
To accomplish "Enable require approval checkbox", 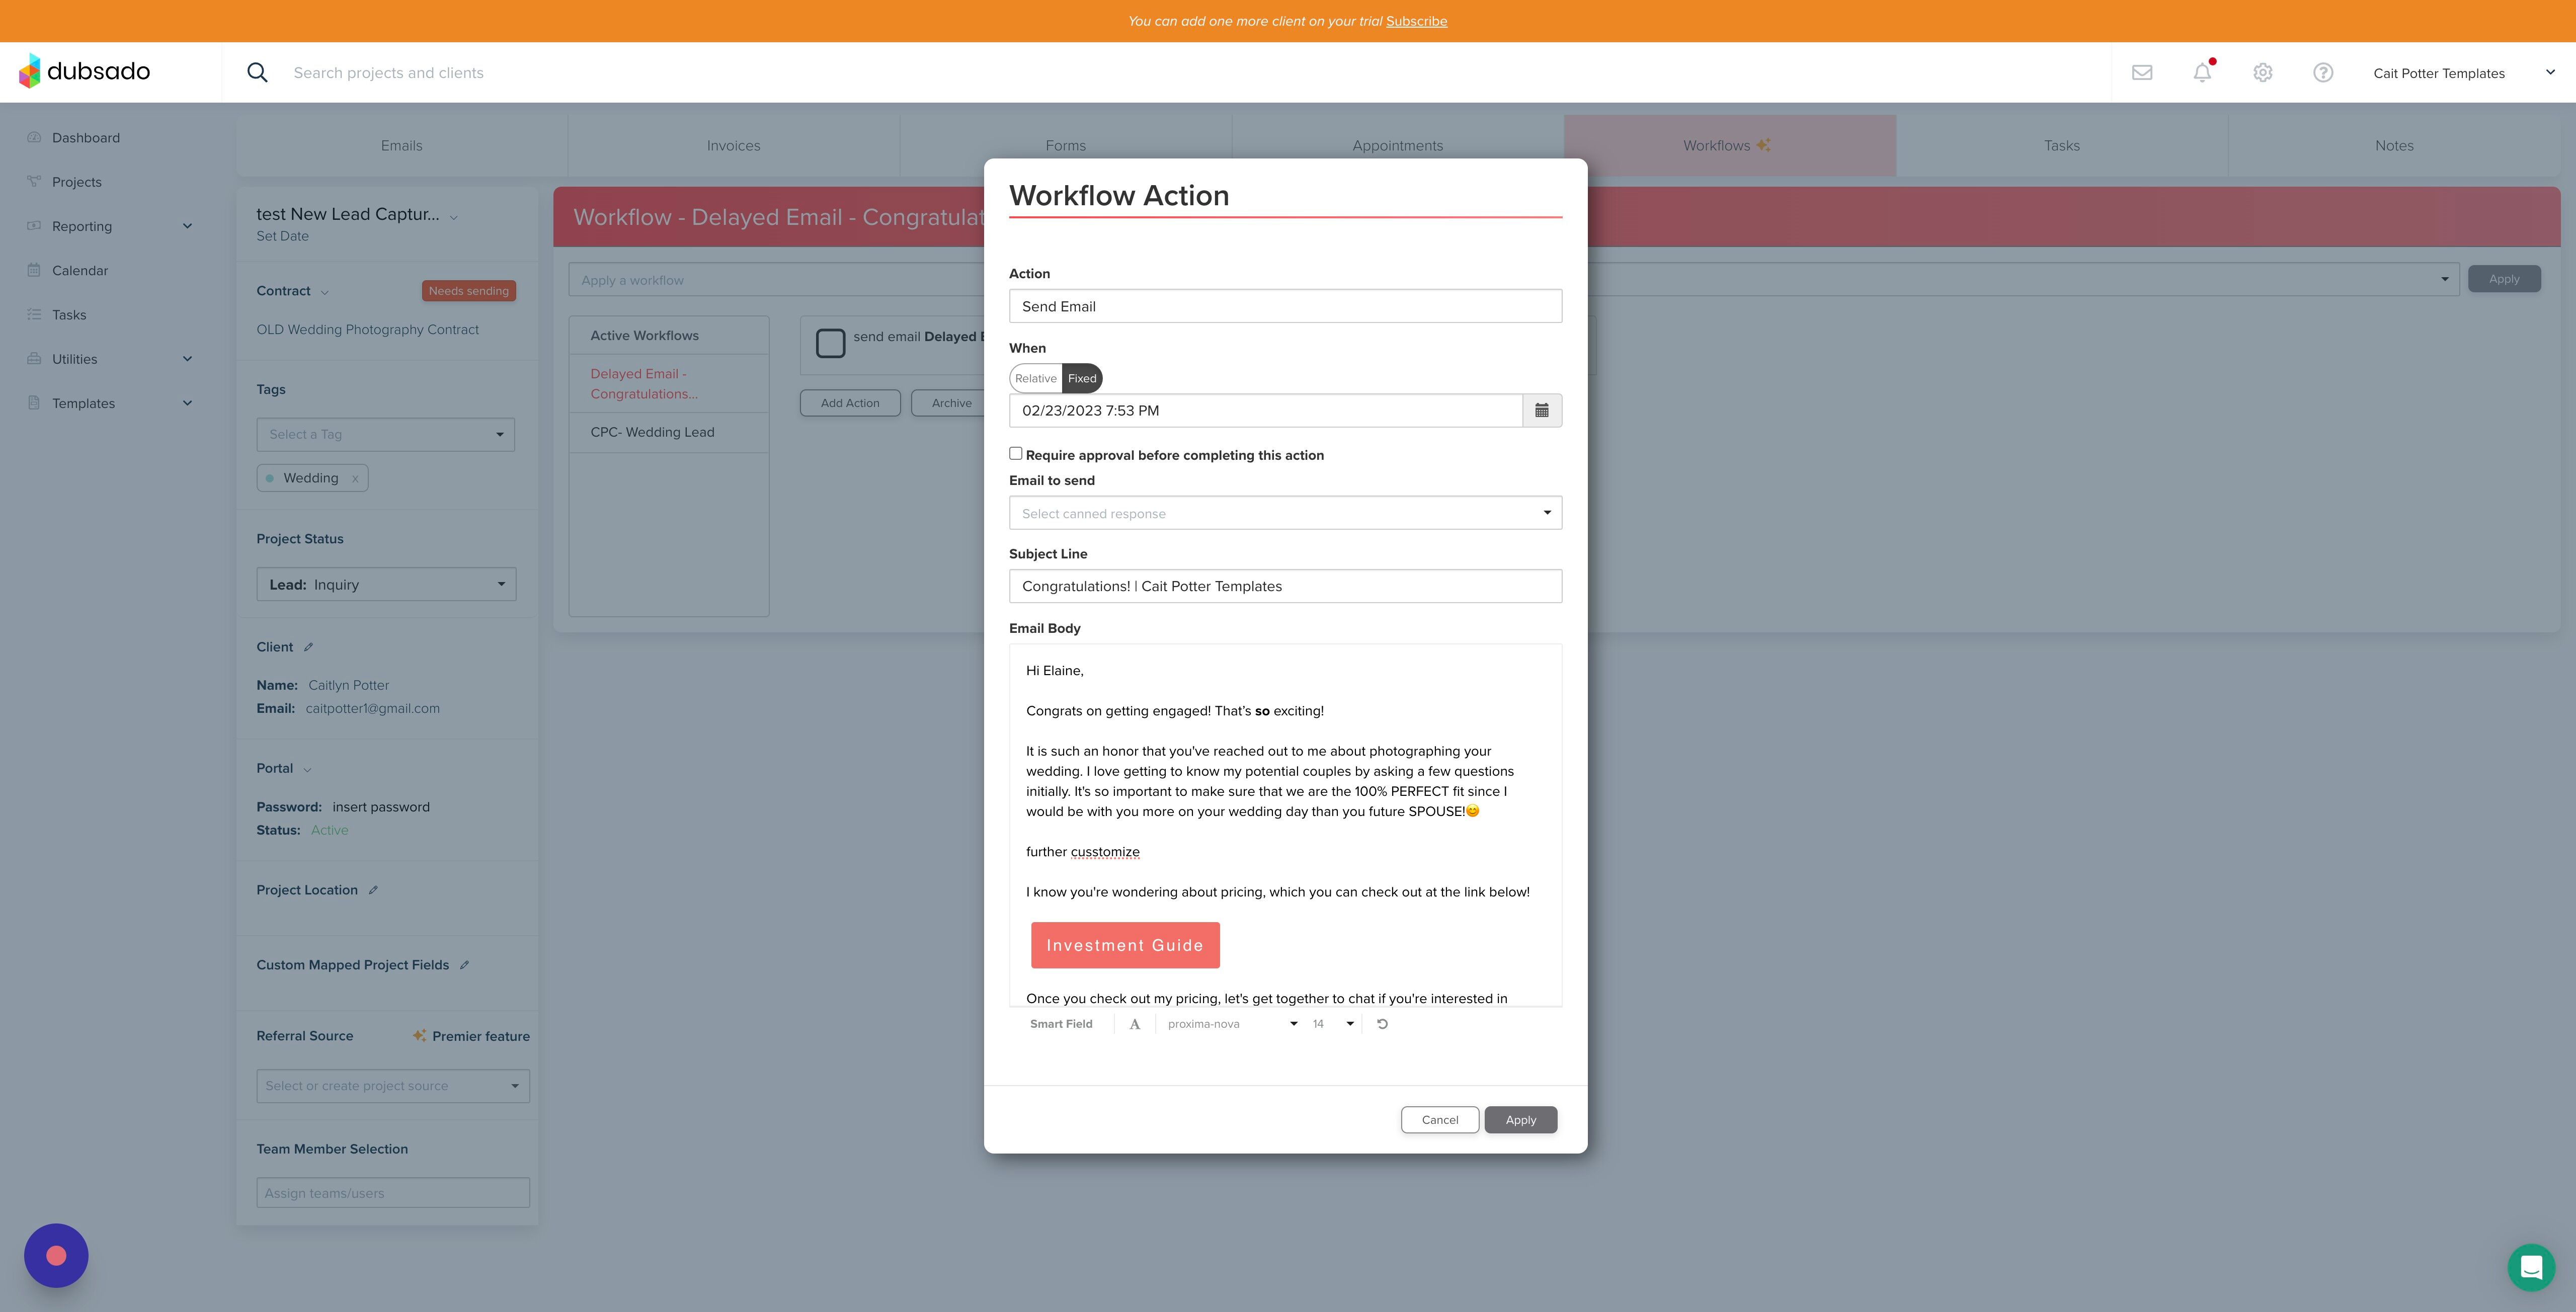I will pos(1016,454).
